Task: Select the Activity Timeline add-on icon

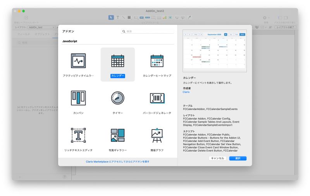Action: click(x=78, y=61)
